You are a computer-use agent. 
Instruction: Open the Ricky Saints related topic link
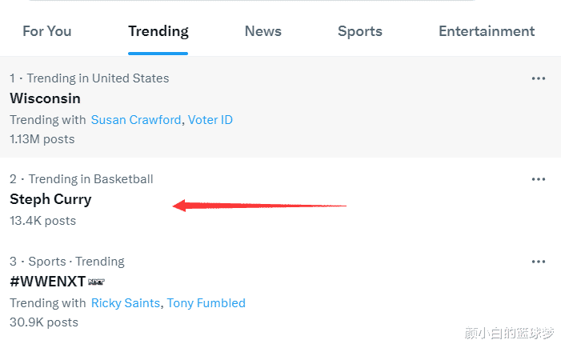coord(126,303)
